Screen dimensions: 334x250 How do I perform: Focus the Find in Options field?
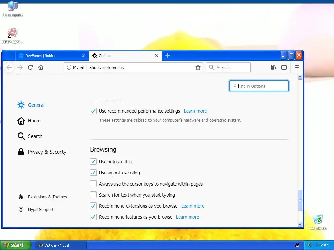[259, 86]
